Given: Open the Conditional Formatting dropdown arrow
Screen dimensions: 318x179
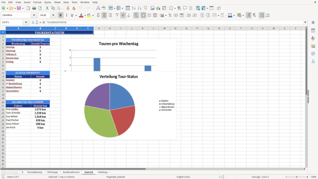Looking at the screenshot, I should (x=243, y=15).
